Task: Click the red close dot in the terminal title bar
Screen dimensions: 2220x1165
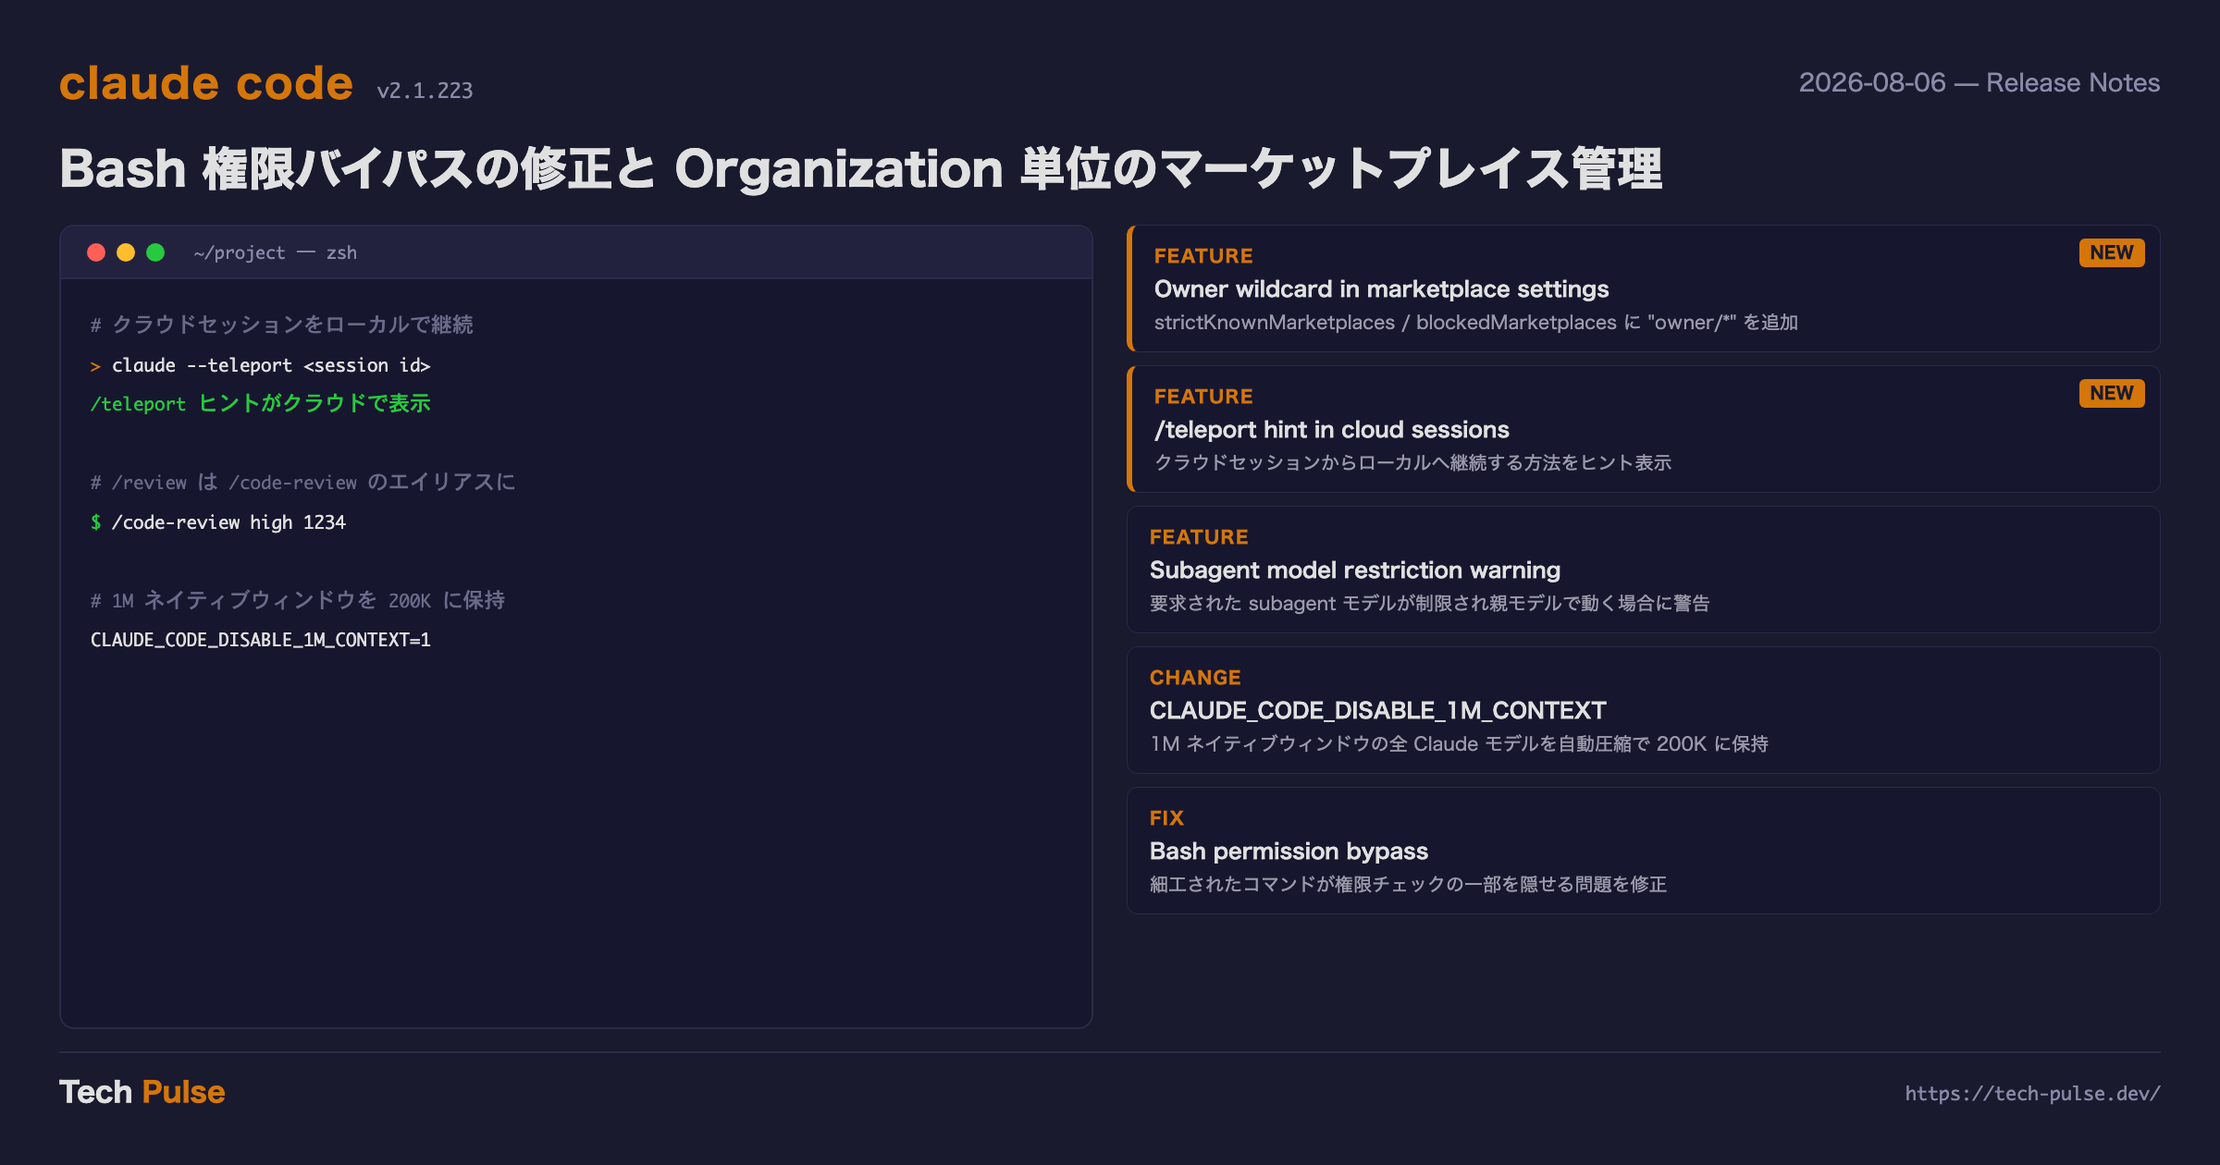Action: [96, 252]
